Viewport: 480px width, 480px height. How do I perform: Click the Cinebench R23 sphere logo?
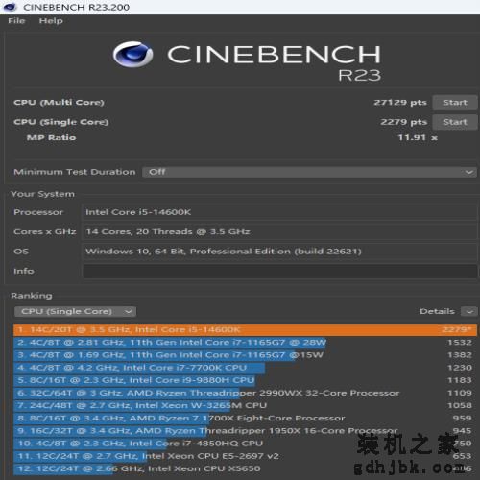tap(132, 54)
